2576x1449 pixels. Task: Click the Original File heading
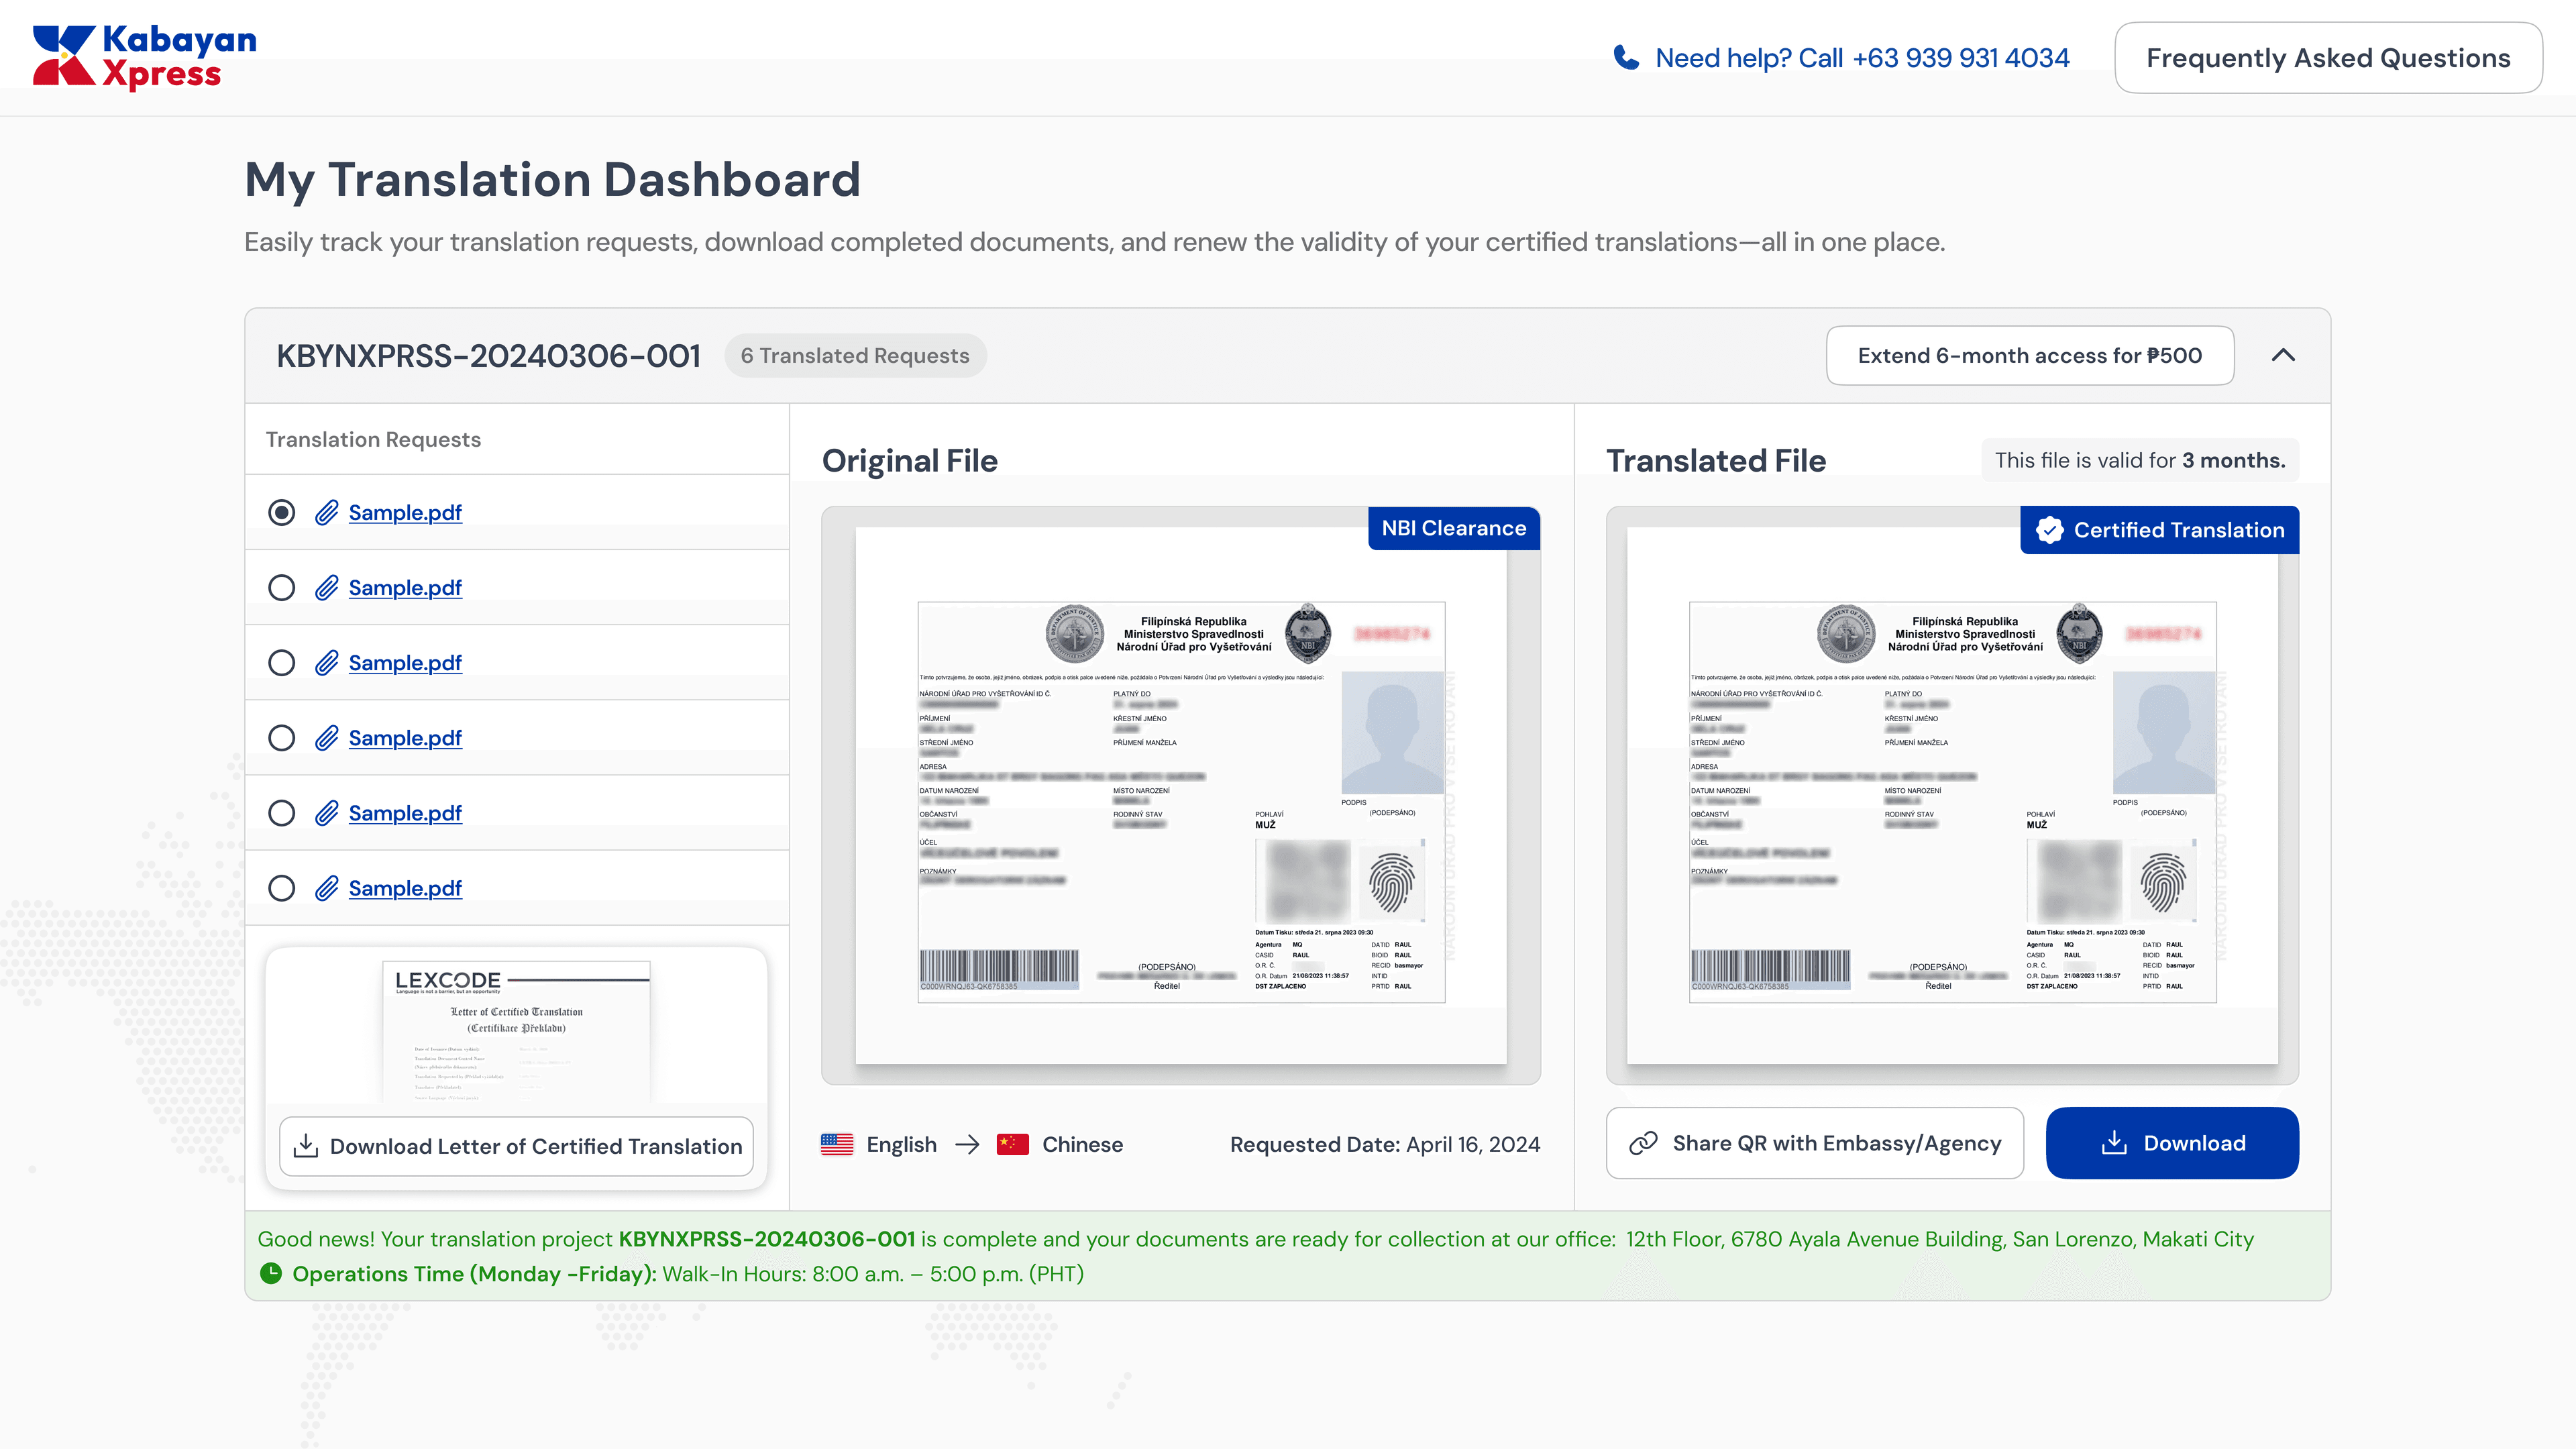click(x=910, y=460)
